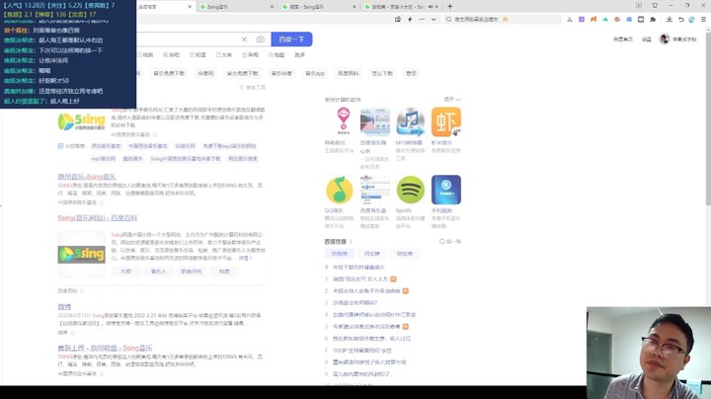Image resolution: width=711 pixels, height=399 pixels.
Task: Open 设置 link at top right
Action: point(646,40)
